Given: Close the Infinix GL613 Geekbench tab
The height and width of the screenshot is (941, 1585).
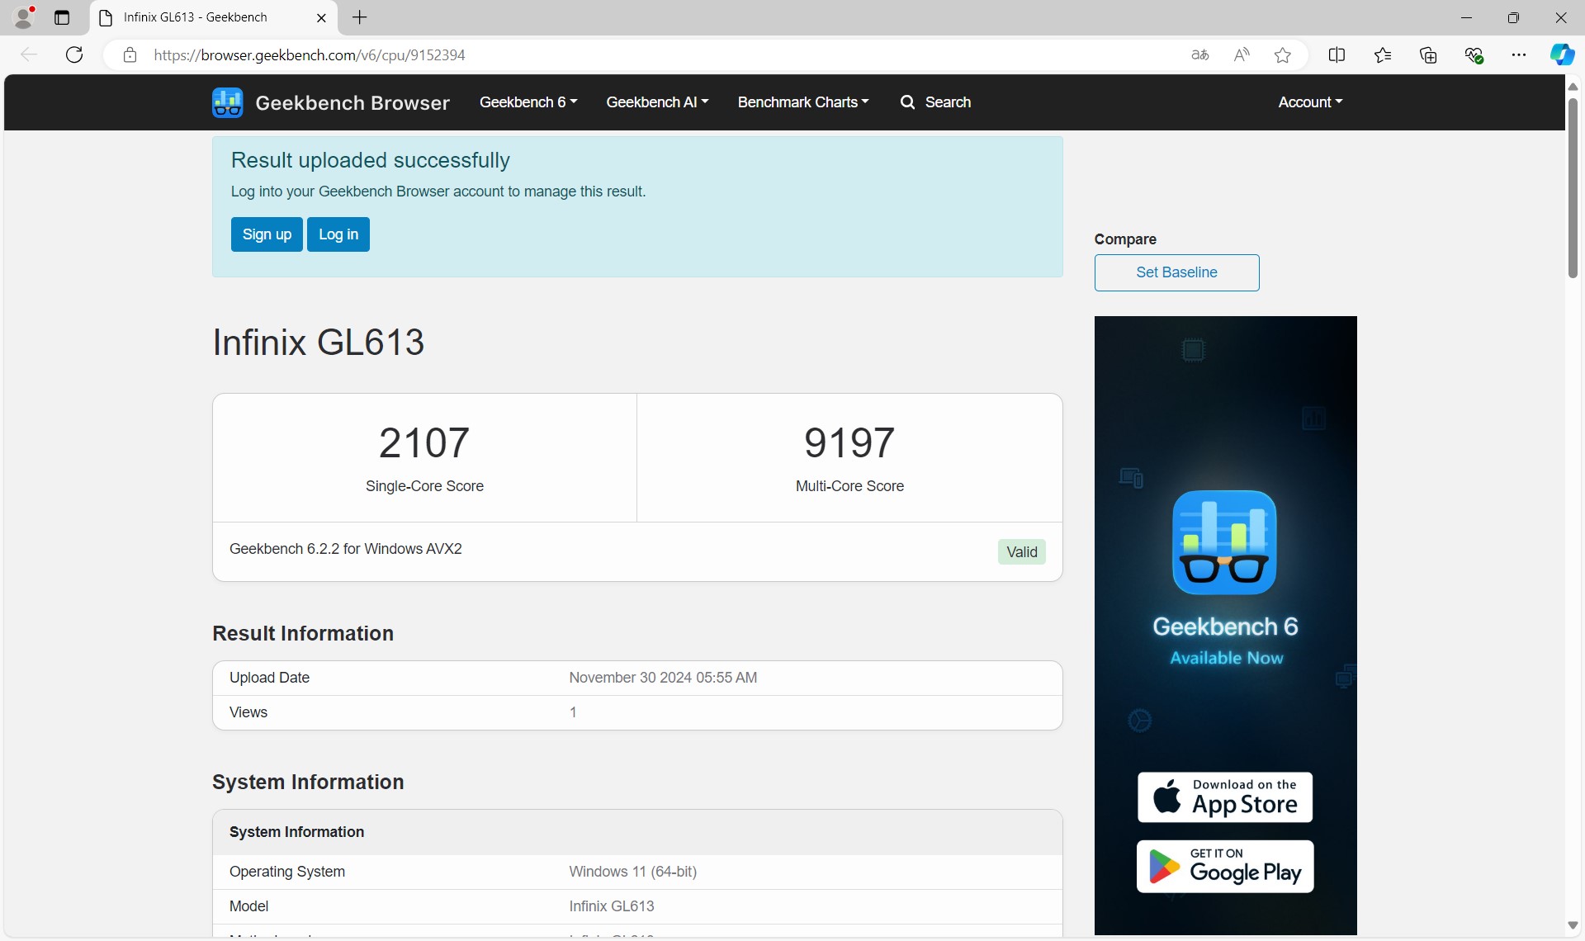Looking at the screenshot, I should (321, 18).
